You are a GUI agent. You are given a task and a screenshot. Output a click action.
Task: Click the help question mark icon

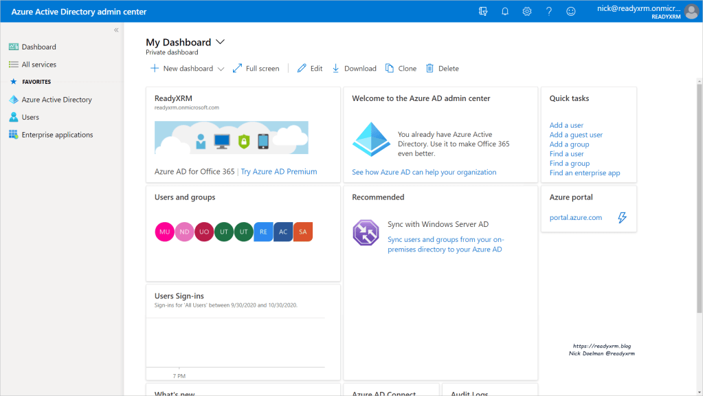click(x=549, y=12)
